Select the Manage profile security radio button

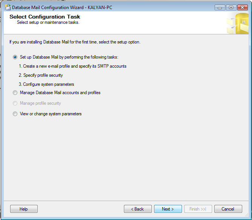point(15,103)
